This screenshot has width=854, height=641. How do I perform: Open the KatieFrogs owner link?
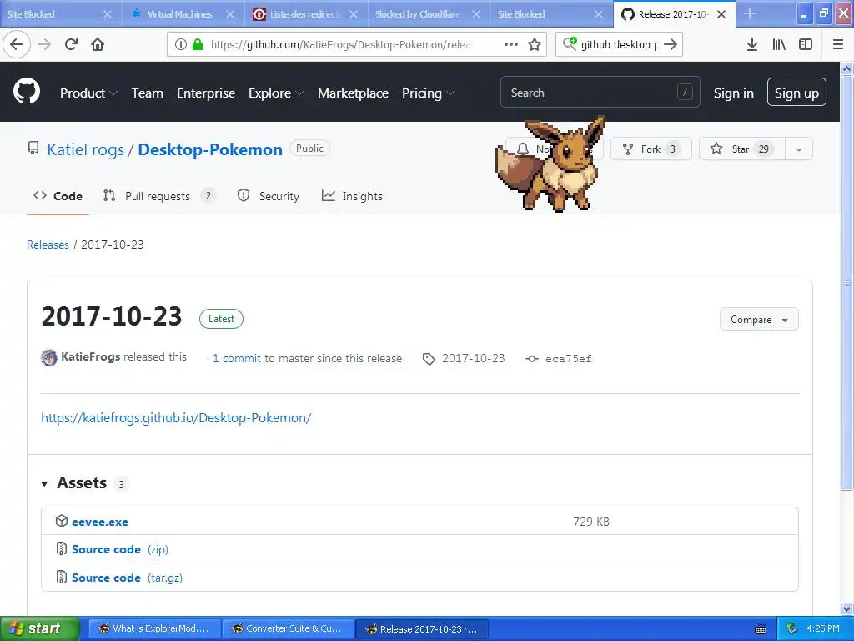click(86, 149)
